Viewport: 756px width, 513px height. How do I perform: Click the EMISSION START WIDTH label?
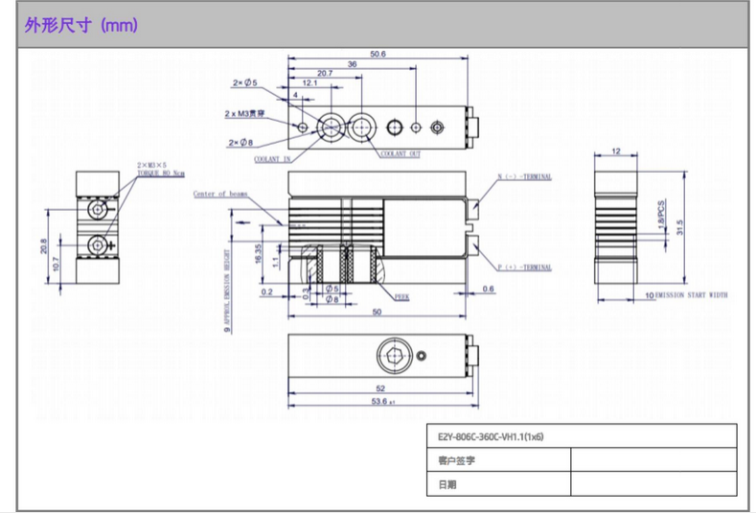click(692, 296)
